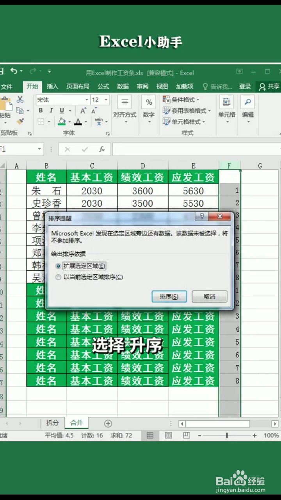Open the font color dropdown arrow
Screen dimensions: 281x500
pyautogui.click(x=86, y=122)
